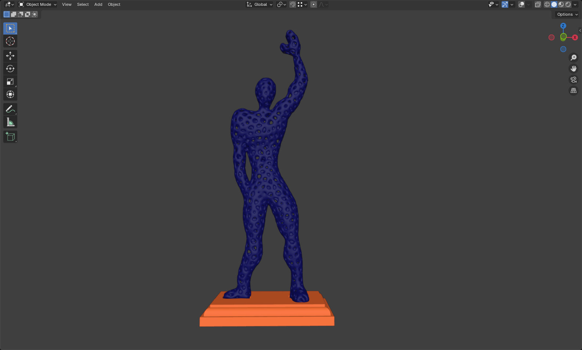Switch perspective/orthographic using the grid icon
This screenshot has width=582, height=350.
point(573,91)
